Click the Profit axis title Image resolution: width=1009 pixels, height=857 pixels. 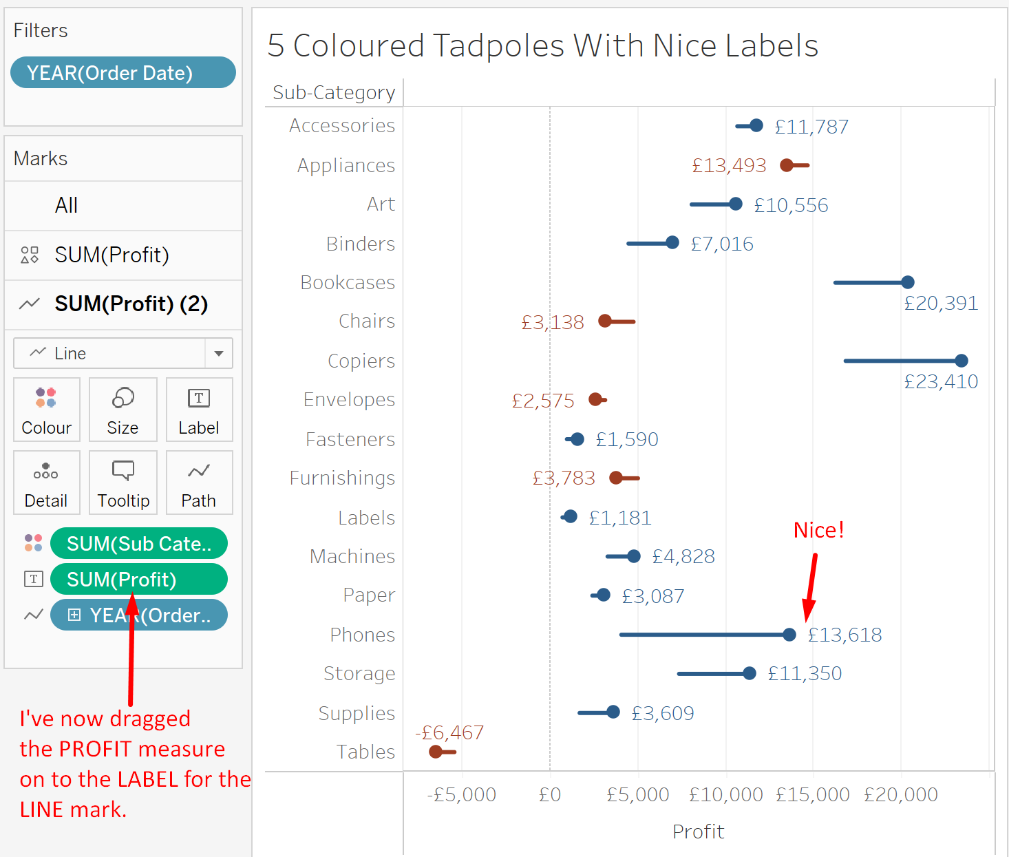tap(698, 831)
